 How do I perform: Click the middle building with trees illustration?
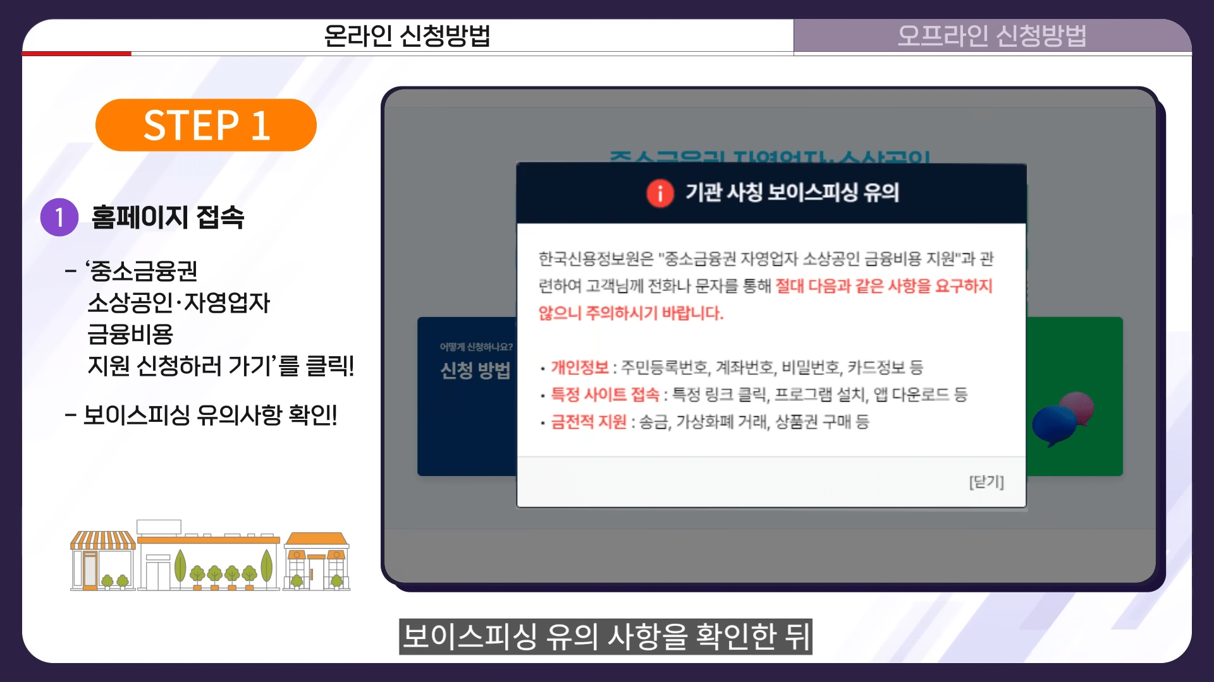(x=209, y=563)
